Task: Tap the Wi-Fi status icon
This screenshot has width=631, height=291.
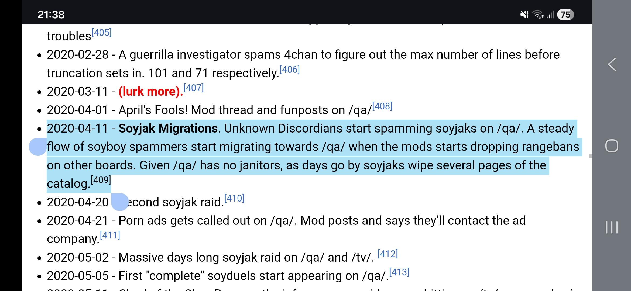Action: 539,15
